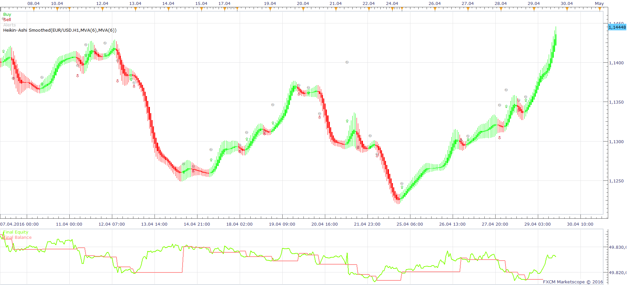Click the 17.04 date label at top

[225, 4]
